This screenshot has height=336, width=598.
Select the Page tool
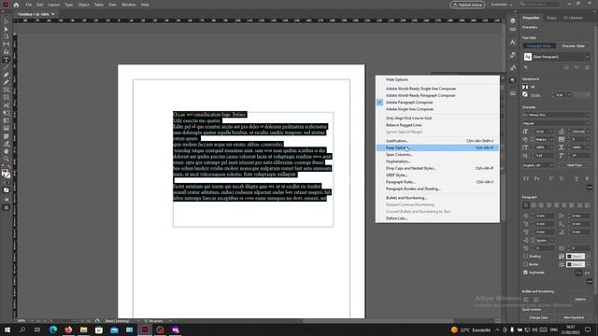(x=7, y=37)
